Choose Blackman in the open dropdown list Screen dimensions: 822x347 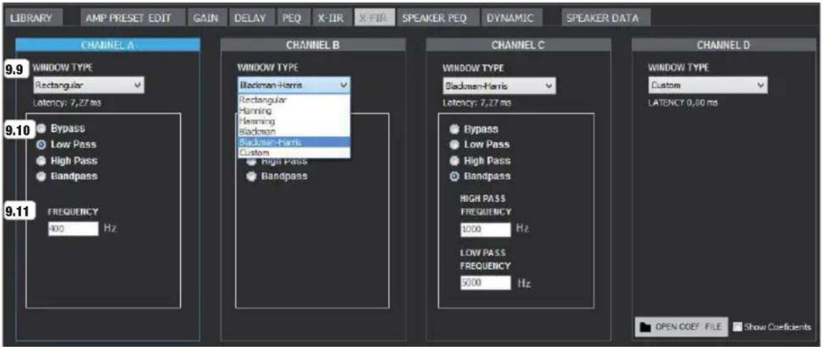point(293,131)
